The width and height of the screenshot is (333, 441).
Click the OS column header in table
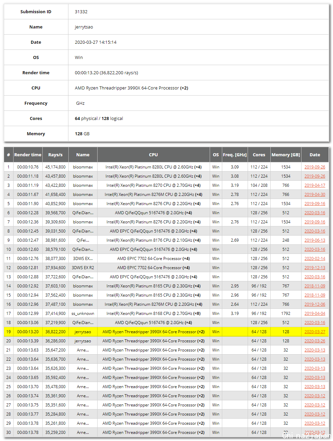216,155
